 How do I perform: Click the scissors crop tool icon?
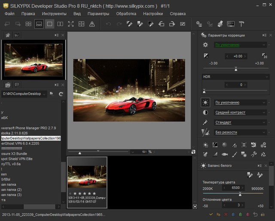tap(254, 154)
